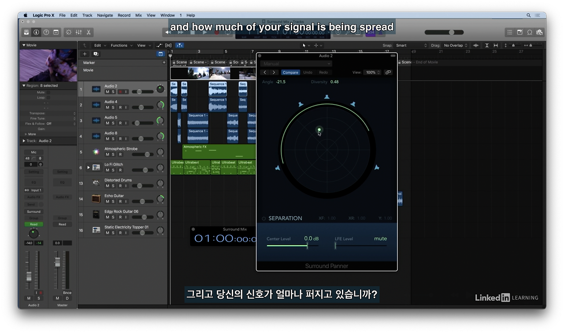This screenshot has width=564, height=333.
Task: Adjust the Center Level slider handle
Action: [x=307, y=245]
